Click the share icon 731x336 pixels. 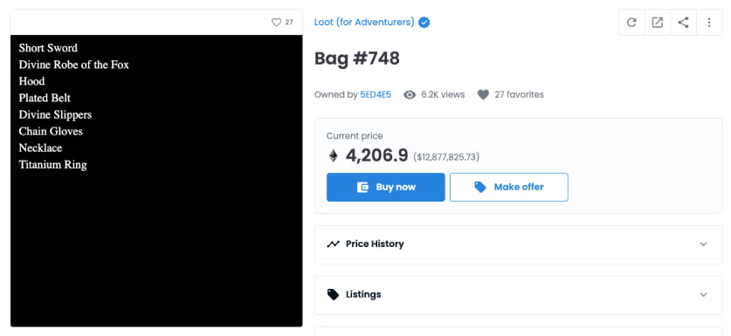click(683, 23)
